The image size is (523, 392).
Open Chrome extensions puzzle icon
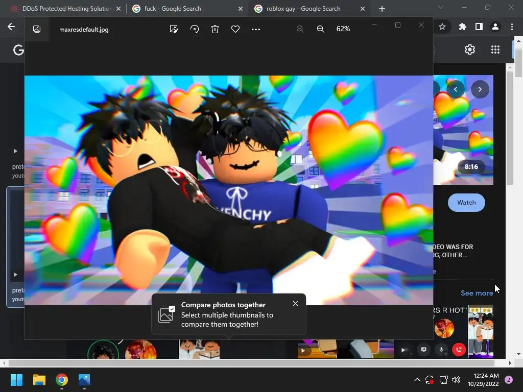(x=462, y=27)
